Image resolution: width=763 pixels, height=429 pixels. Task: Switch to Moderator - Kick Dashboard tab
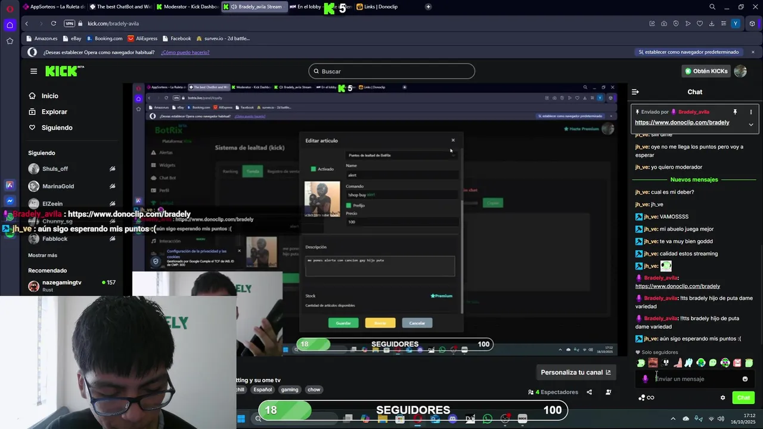(x=187, y=7)
